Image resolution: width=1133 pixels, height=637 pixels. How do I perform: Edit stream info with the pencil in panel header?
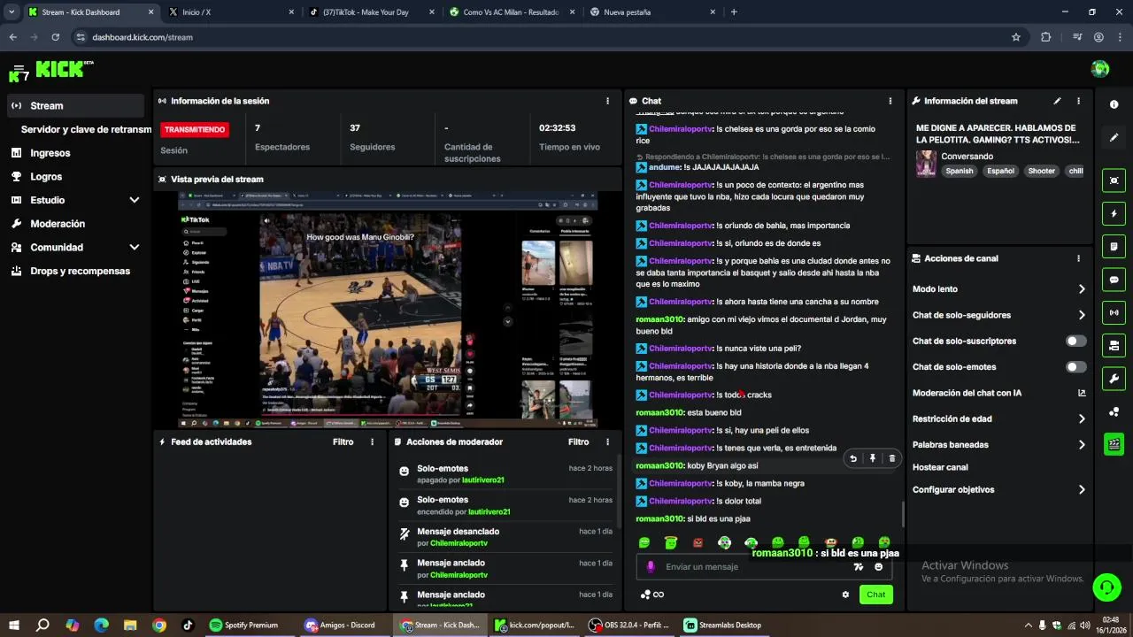coord(1057,101)
